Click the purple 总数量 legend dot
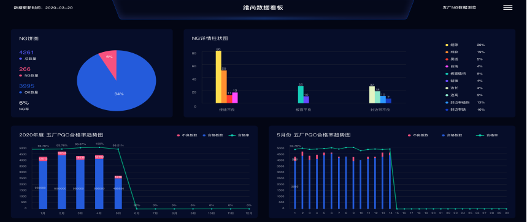This screenshot has height=222, width=527. (20, 59)
